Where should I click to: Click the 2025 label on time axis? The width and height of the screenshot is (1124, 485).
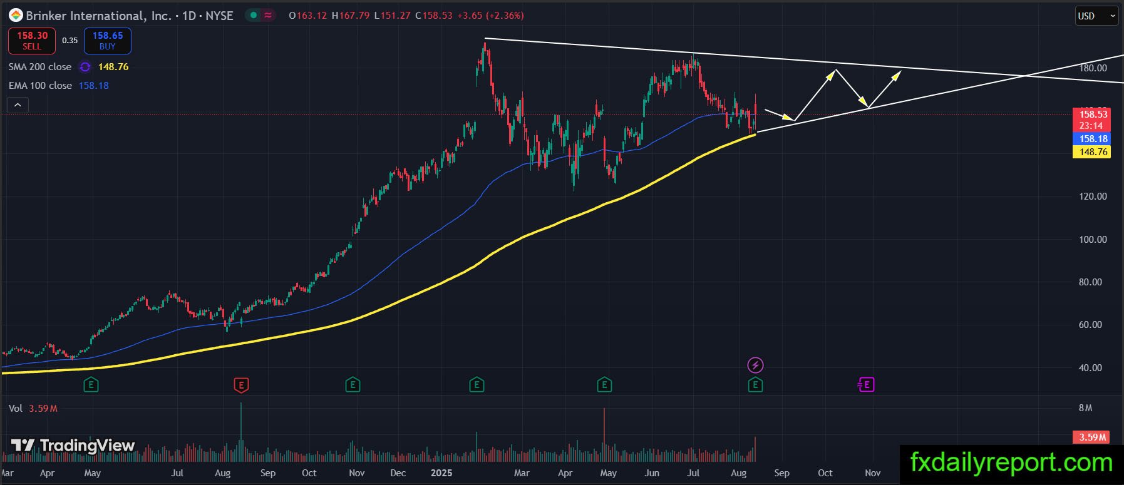[441, 473]
